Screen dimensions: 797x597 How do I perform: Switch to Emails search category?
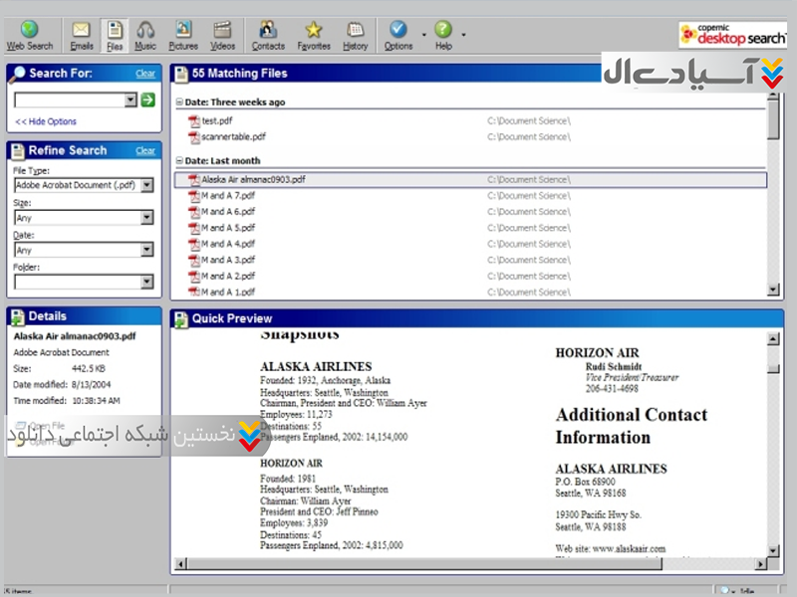(82, 35)
